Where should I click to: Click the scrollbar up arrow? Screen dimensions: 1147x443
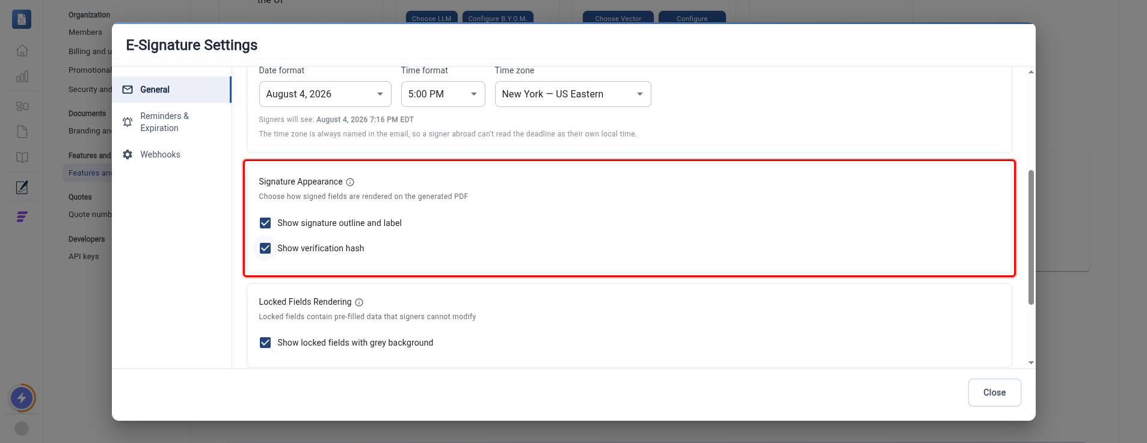pos(1031,72)
